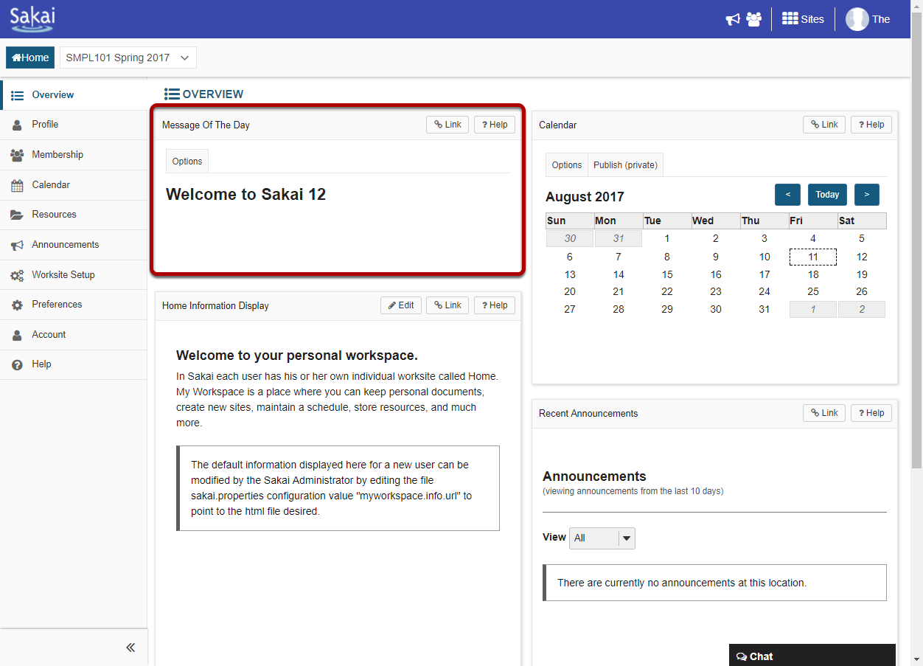This screenshot has width=923, height=666.
Task: Open Options tab in Message Of The Day
Action: pyautogui.click(x=187, y=162)
